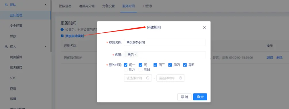This screenshot has width=289, height=109.
Task: Open the start time picker field
Action: point(138,78)
